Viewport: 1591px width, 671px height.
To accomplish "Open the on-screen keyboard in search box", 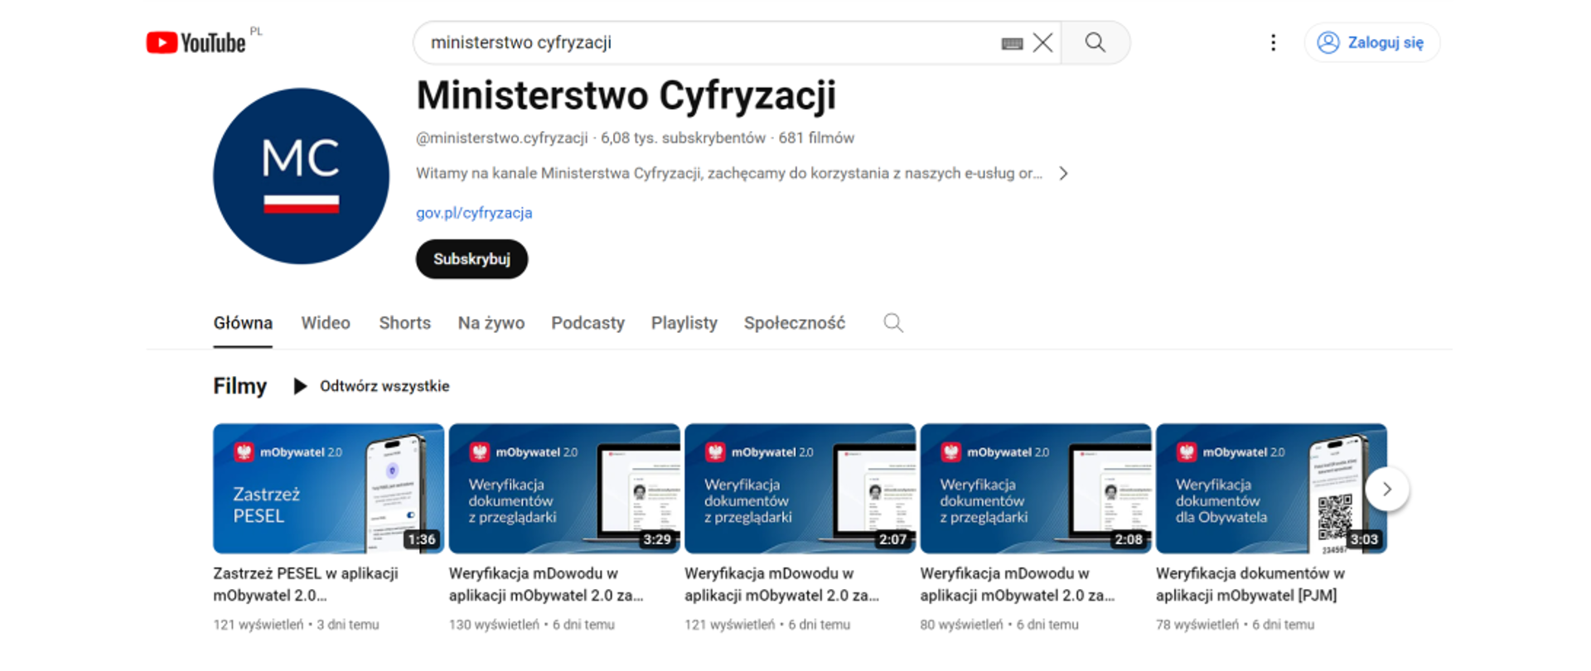I will [1012, 43].
